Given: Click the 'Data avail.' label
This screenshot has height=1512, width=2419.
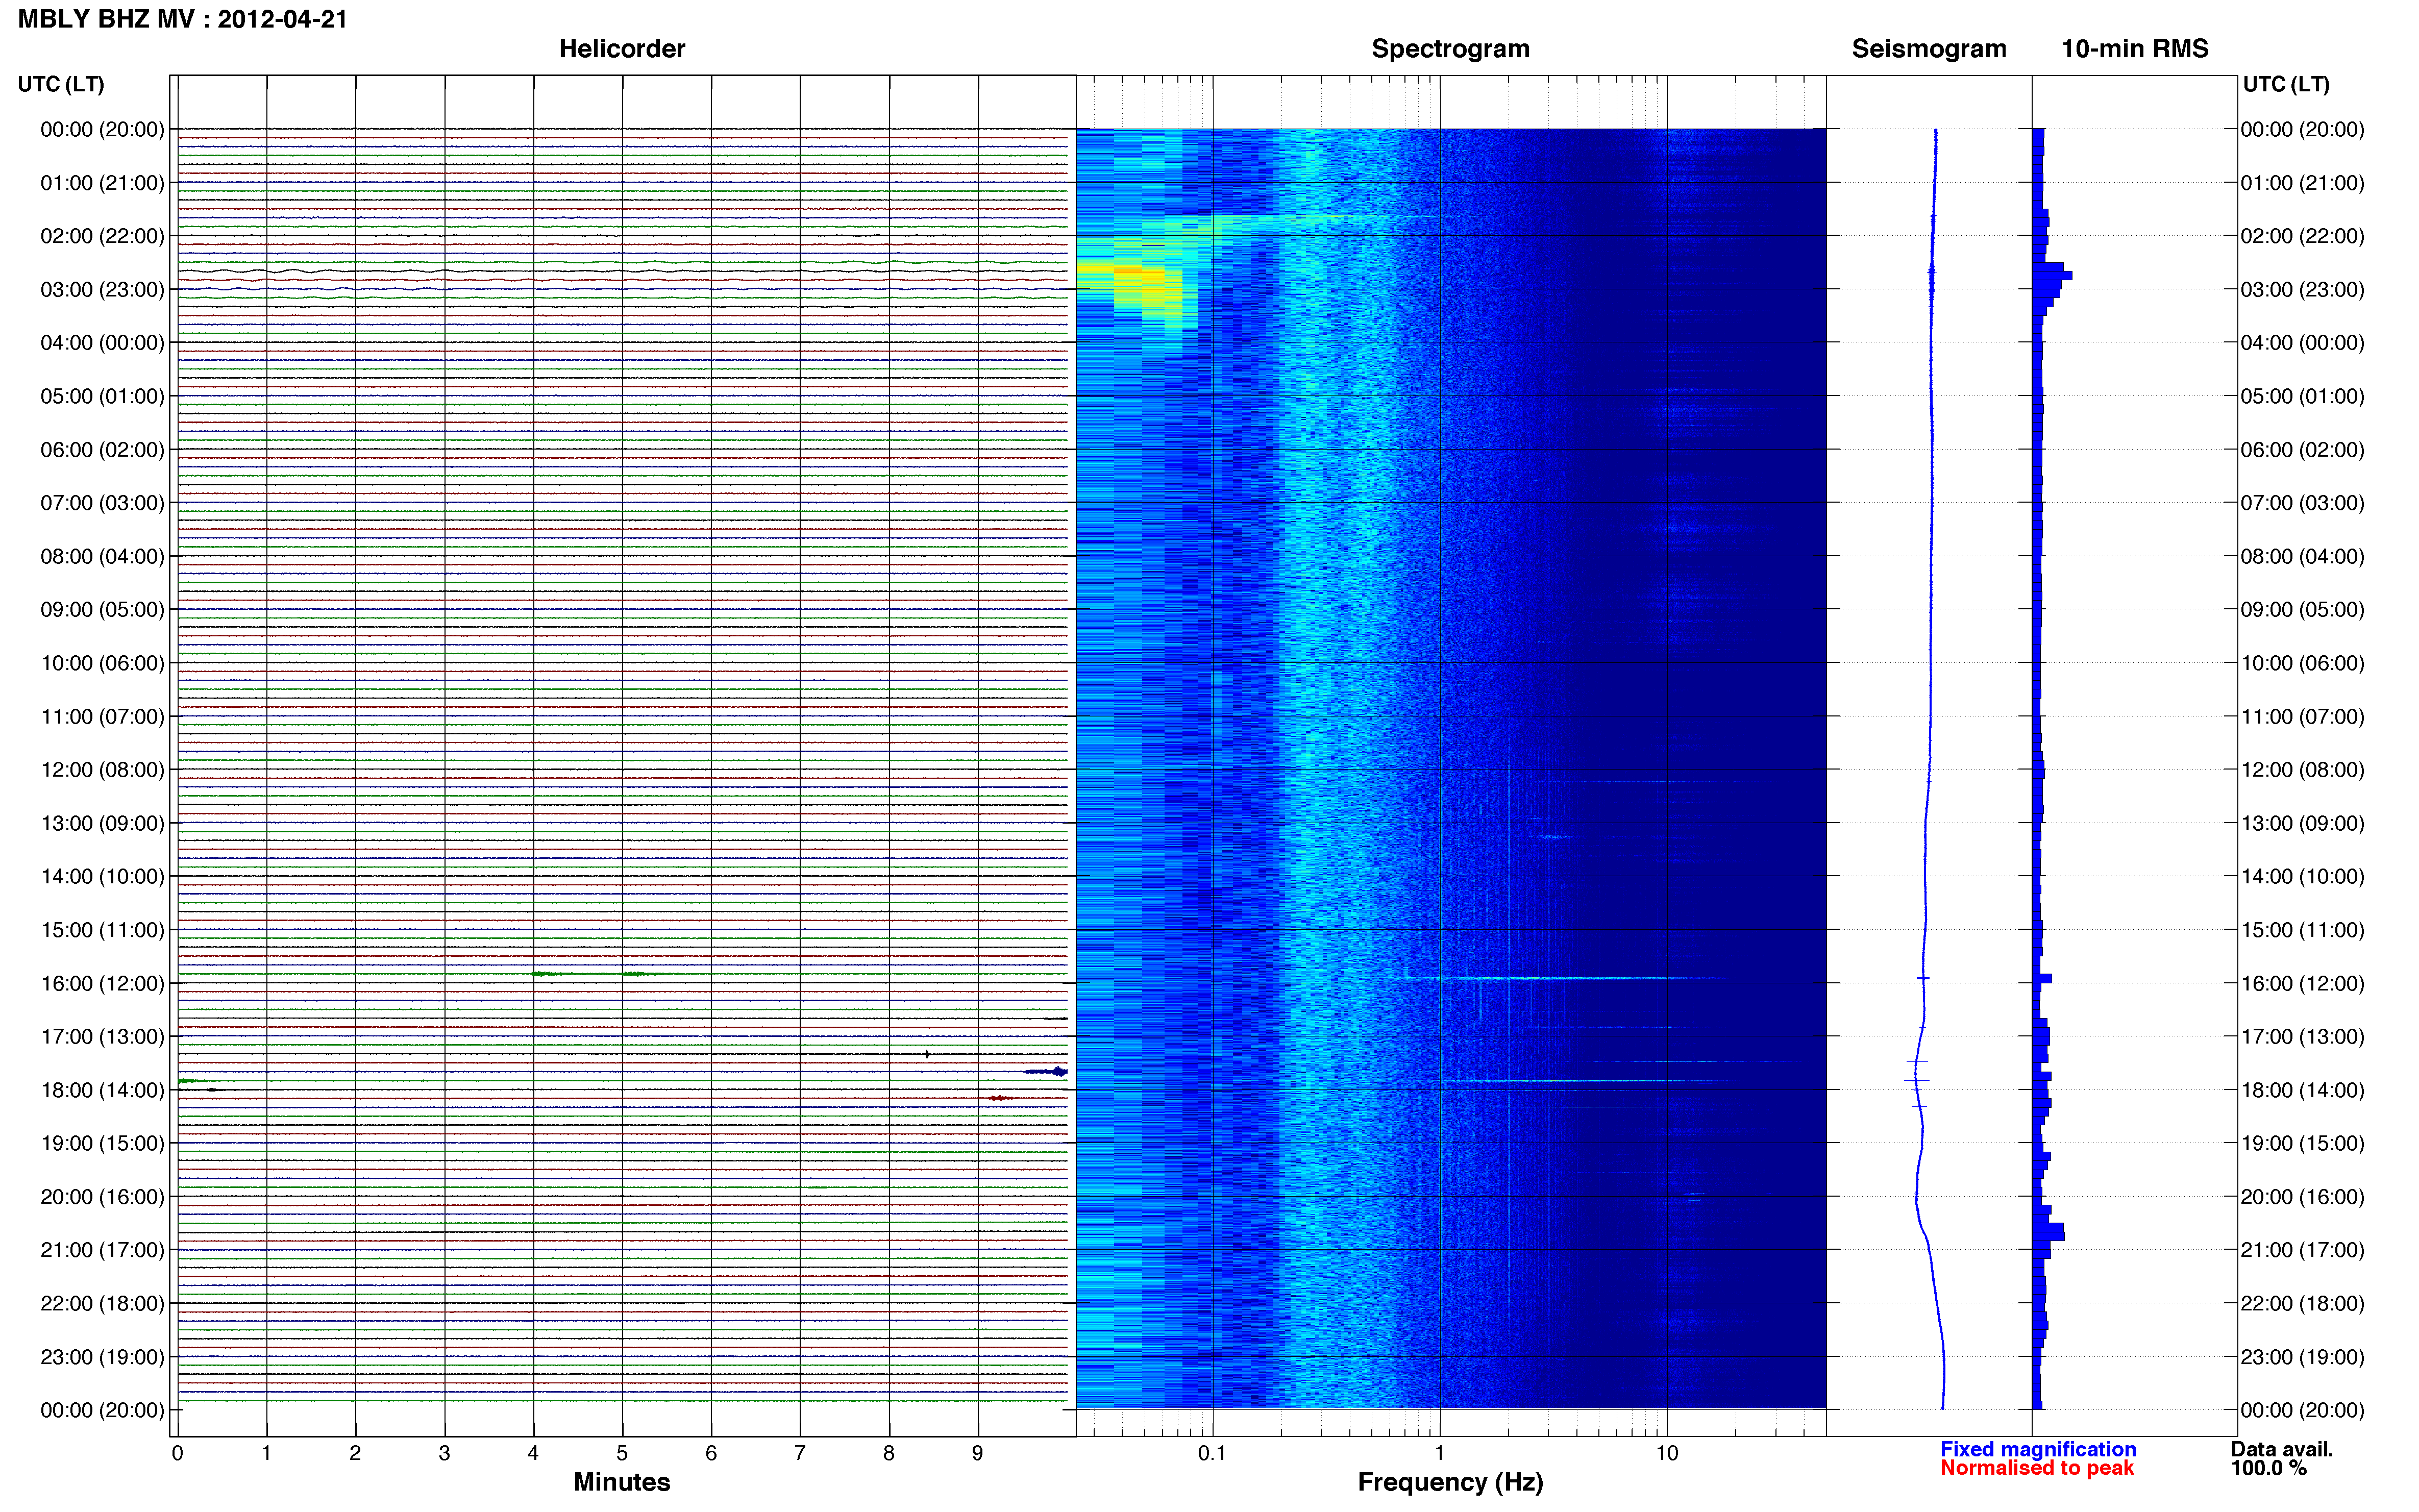Looking at the screenshot, I should [2281, 1449].
